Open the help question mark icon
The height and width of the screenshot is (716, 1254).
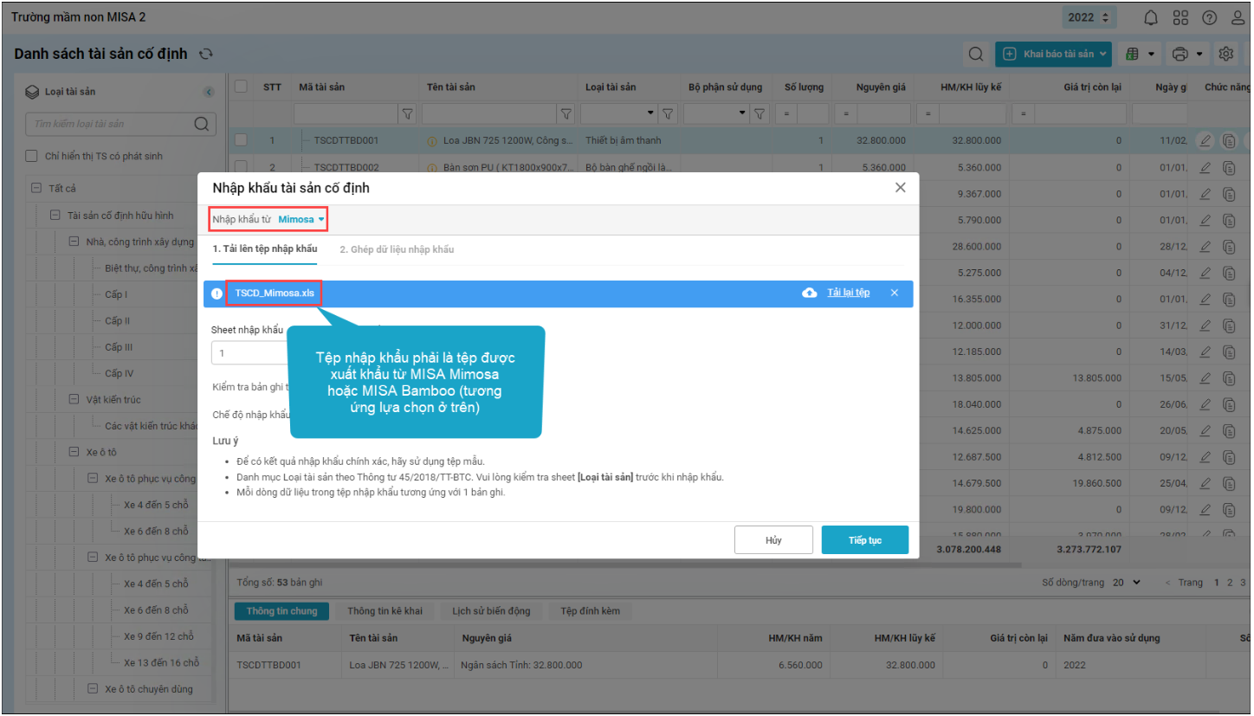tap(1210, 17)
